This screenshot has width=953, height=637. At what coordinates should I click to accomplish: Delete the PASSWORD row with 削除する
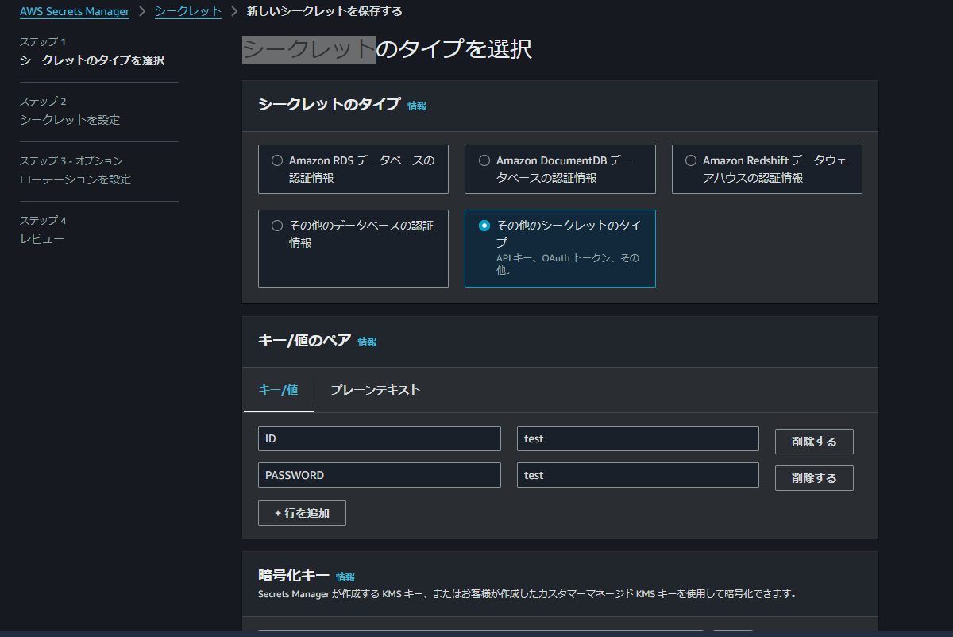(814, 478)
